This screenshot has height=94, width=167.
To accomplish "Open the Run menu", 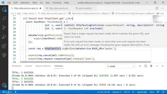I will point(47,3).
